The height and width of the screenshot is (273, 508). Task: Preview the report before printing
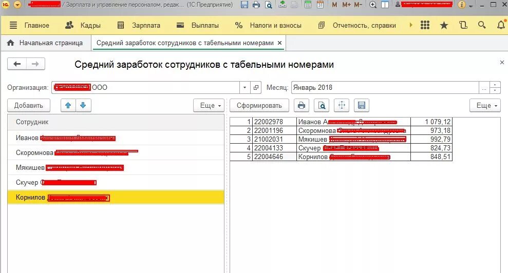pos(322,105)
